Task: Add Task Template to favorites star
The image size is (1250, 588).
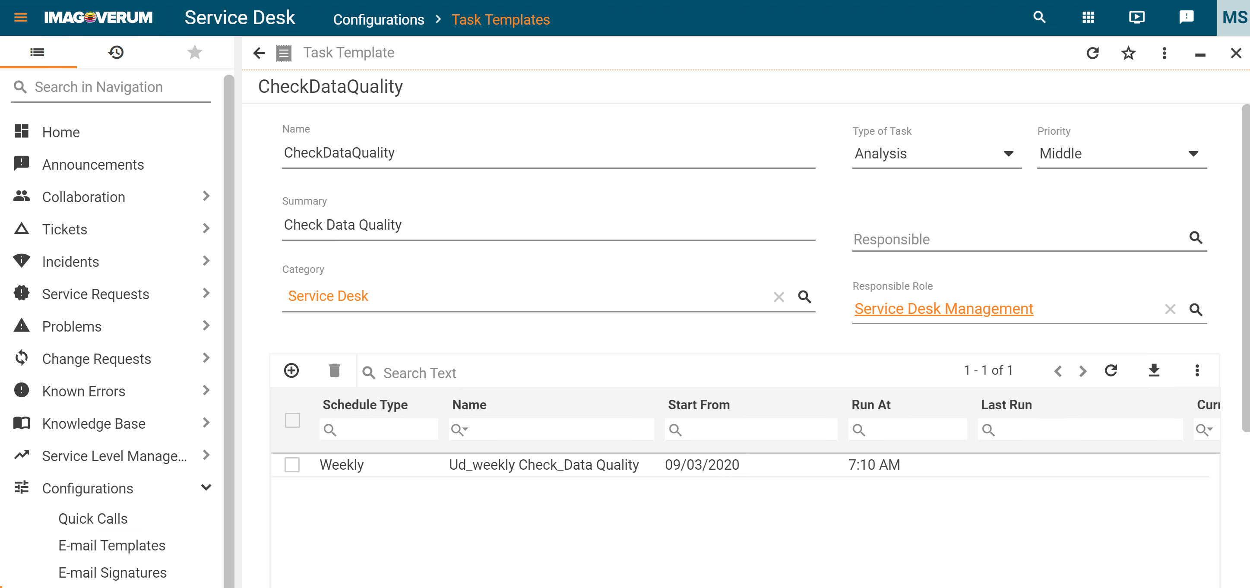Action: tap(1128, 53)
